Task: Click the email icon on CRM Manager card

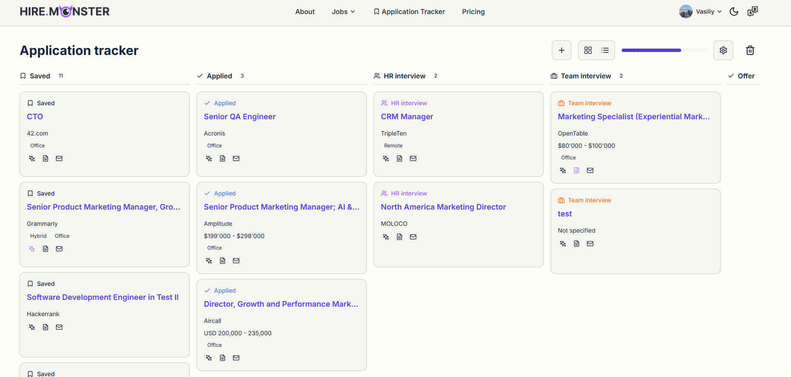Action: 413,158
